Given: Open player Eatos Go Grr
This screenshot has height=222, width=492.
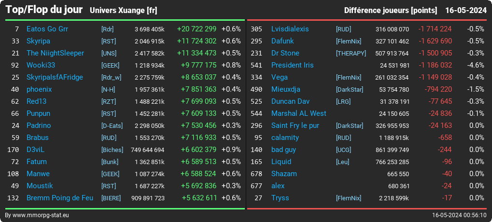Looking at the screenshot, I should click(47, 29).
